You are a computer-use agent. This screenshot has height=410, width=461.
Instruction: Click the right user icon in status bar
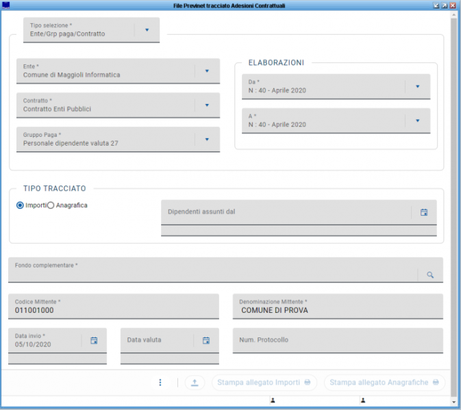pos(363,400)
